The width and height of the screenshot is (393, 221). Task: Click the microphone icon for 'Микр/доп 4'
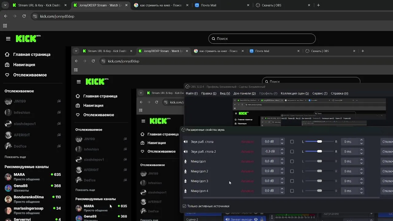[185, 191]
